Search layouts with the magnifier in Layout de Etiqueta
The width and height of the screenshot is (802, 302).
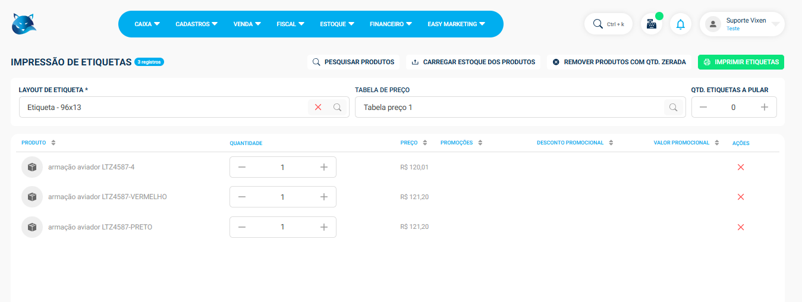(x=337, y=108)
